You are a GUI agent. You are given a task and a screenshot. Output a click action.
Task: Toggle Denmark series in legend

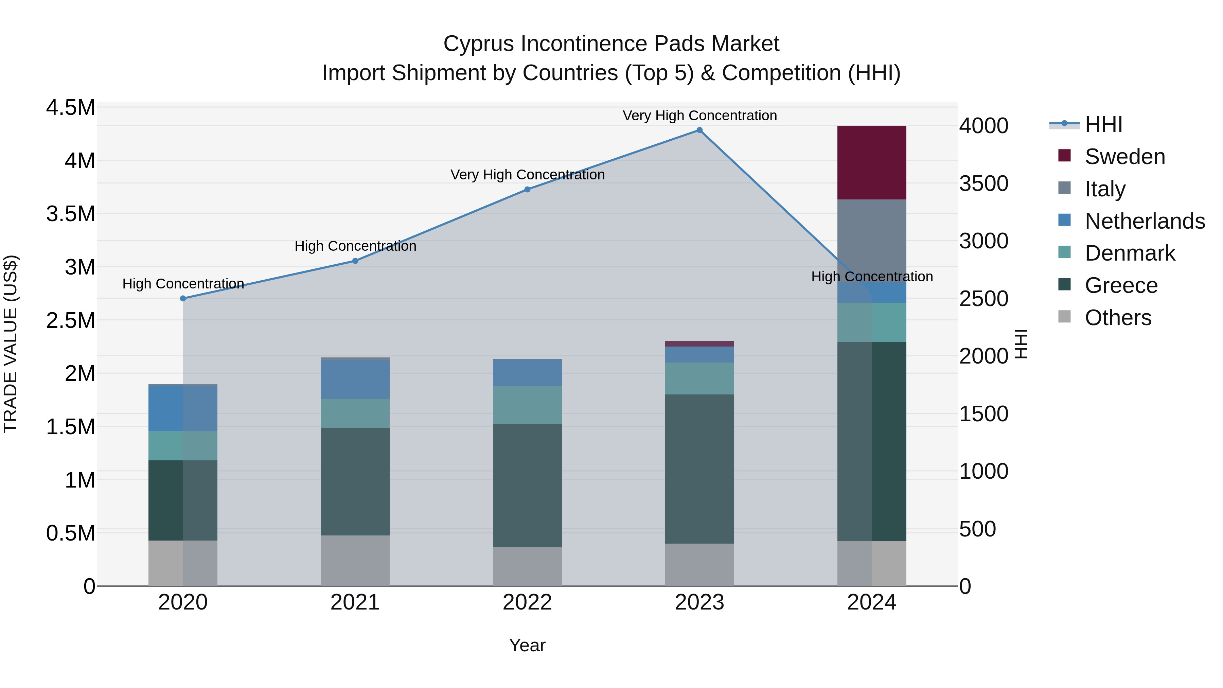[x=1117, y=253]
